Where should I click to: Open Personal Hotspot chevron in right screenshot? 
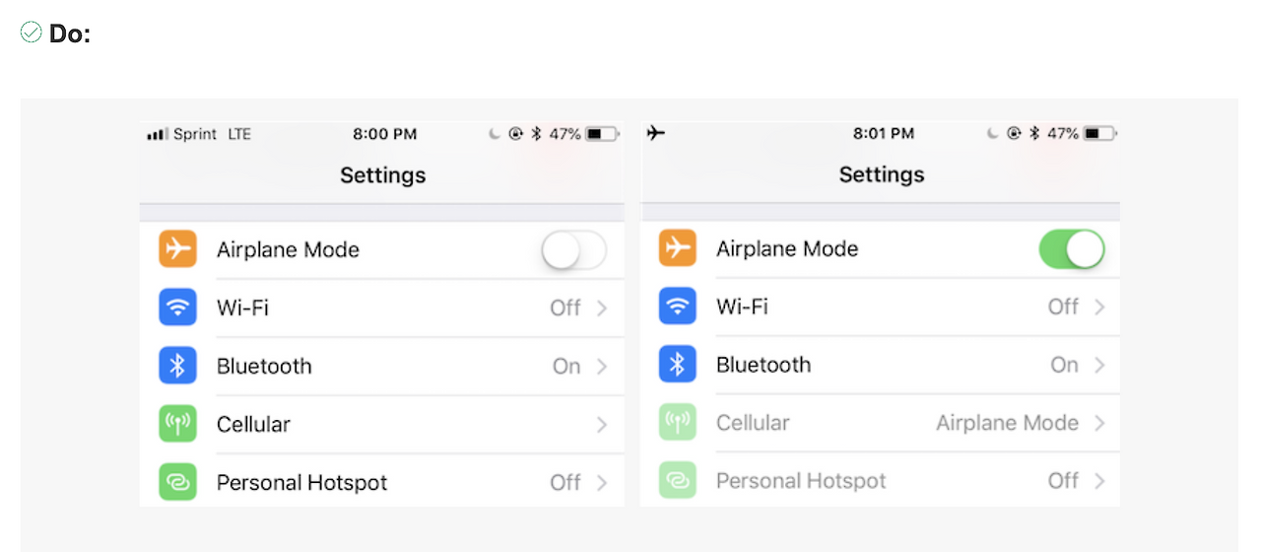tap(1100, 481)
